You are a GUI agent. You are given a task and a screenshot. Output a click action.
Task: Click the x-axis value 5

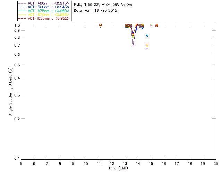pyautogui.click(x=21, y=164)
